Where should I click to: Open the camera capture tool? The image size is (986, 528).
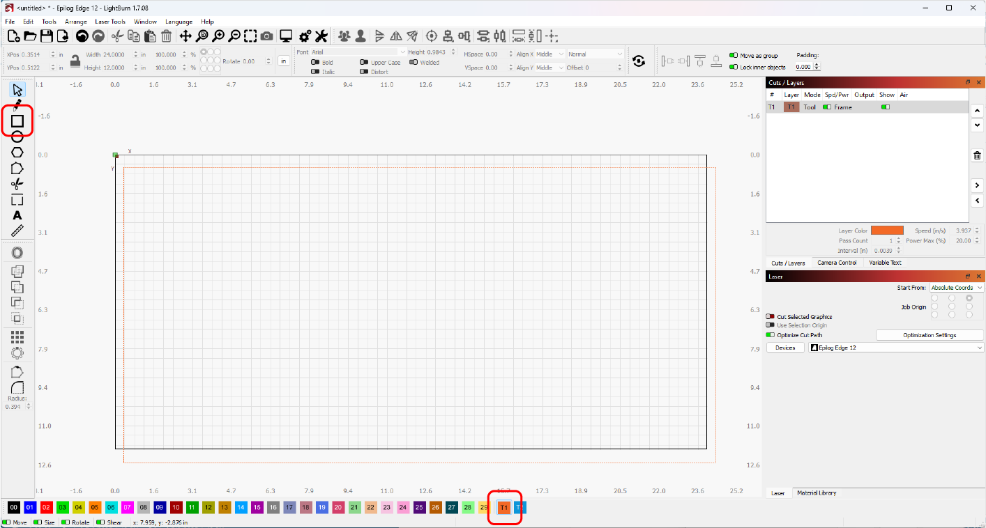(266, 36)
